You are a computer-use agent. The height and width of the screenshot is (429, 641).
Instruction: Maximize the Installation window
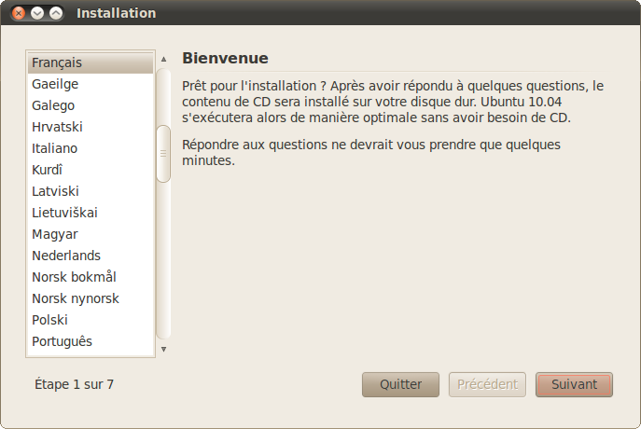(x=55, y=14)
